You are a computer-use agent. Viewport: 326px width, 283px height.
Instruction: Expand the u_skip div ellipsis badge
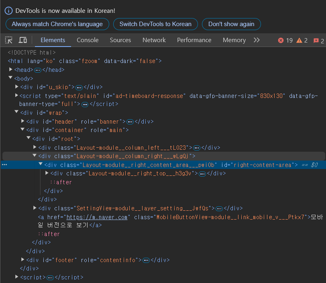pyautogui.click(x=79, y=88)
